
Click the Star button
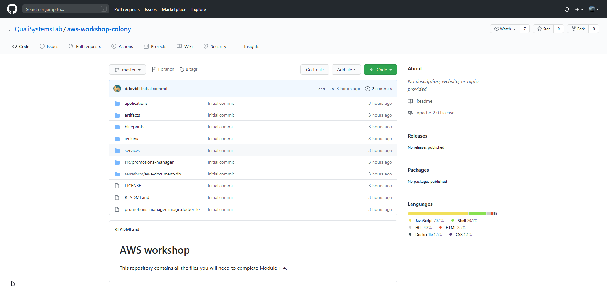(544, 29)
